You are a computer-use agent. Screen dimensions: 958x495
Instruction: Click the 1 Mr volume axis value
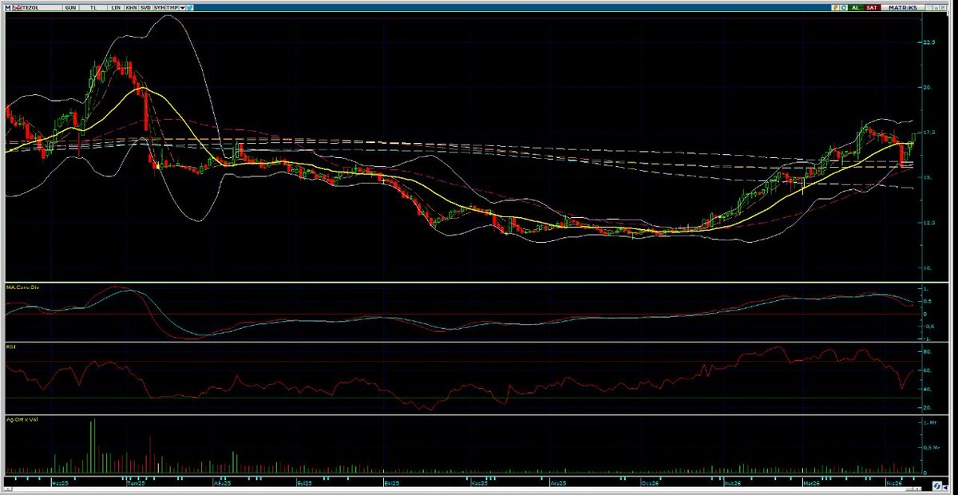(x=928, y=422)
